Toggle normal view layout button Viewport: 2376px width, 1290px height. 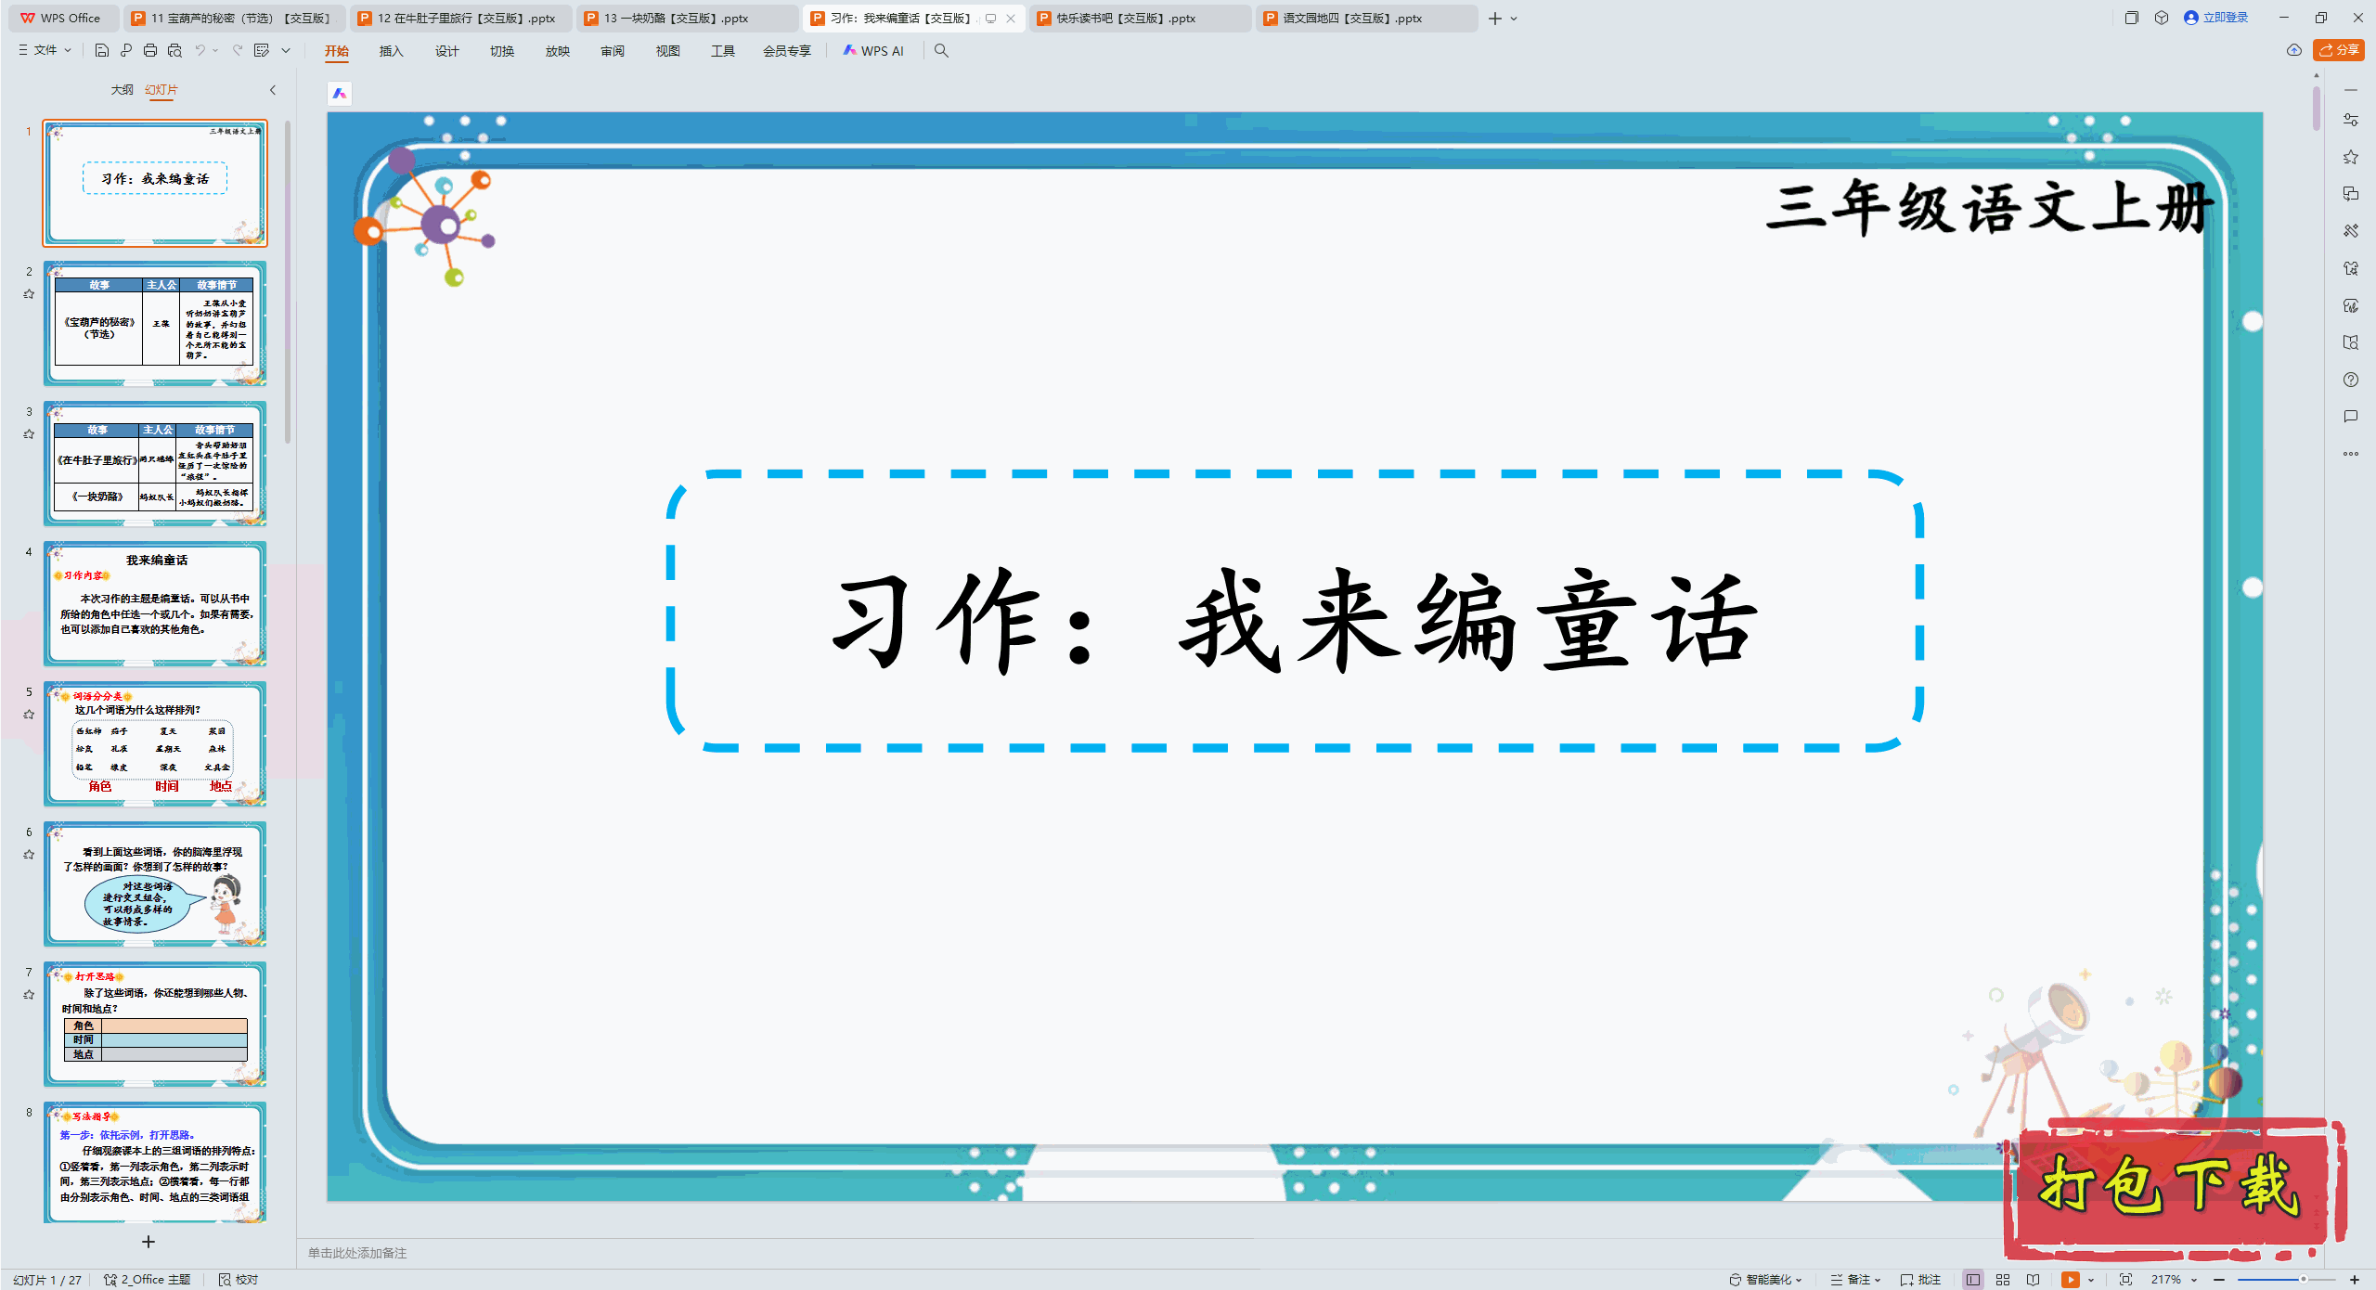(x=1972, y=1279)
